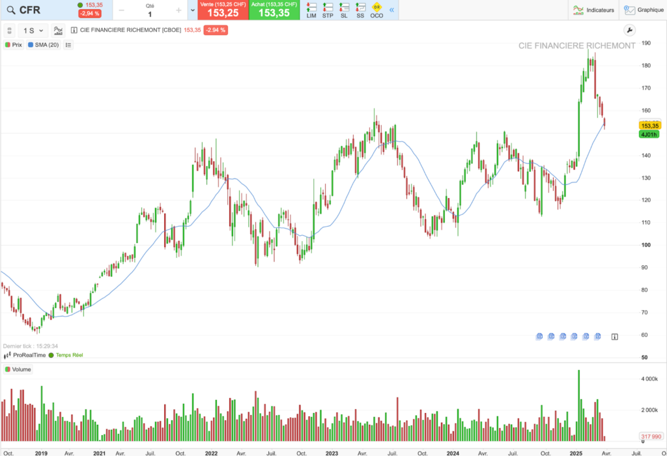Collapse the order bar with double chevron
667x456 pixels.
click(391, 10)
